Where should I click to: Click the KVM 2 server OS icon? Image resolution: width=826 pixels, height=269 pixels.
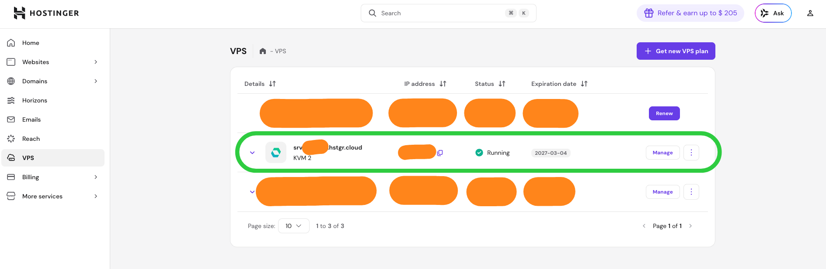point(276,153)
